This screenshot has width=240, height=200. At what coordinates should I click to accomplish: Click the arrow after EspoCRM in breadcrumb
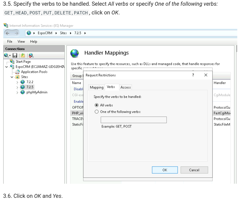point(56,33)
